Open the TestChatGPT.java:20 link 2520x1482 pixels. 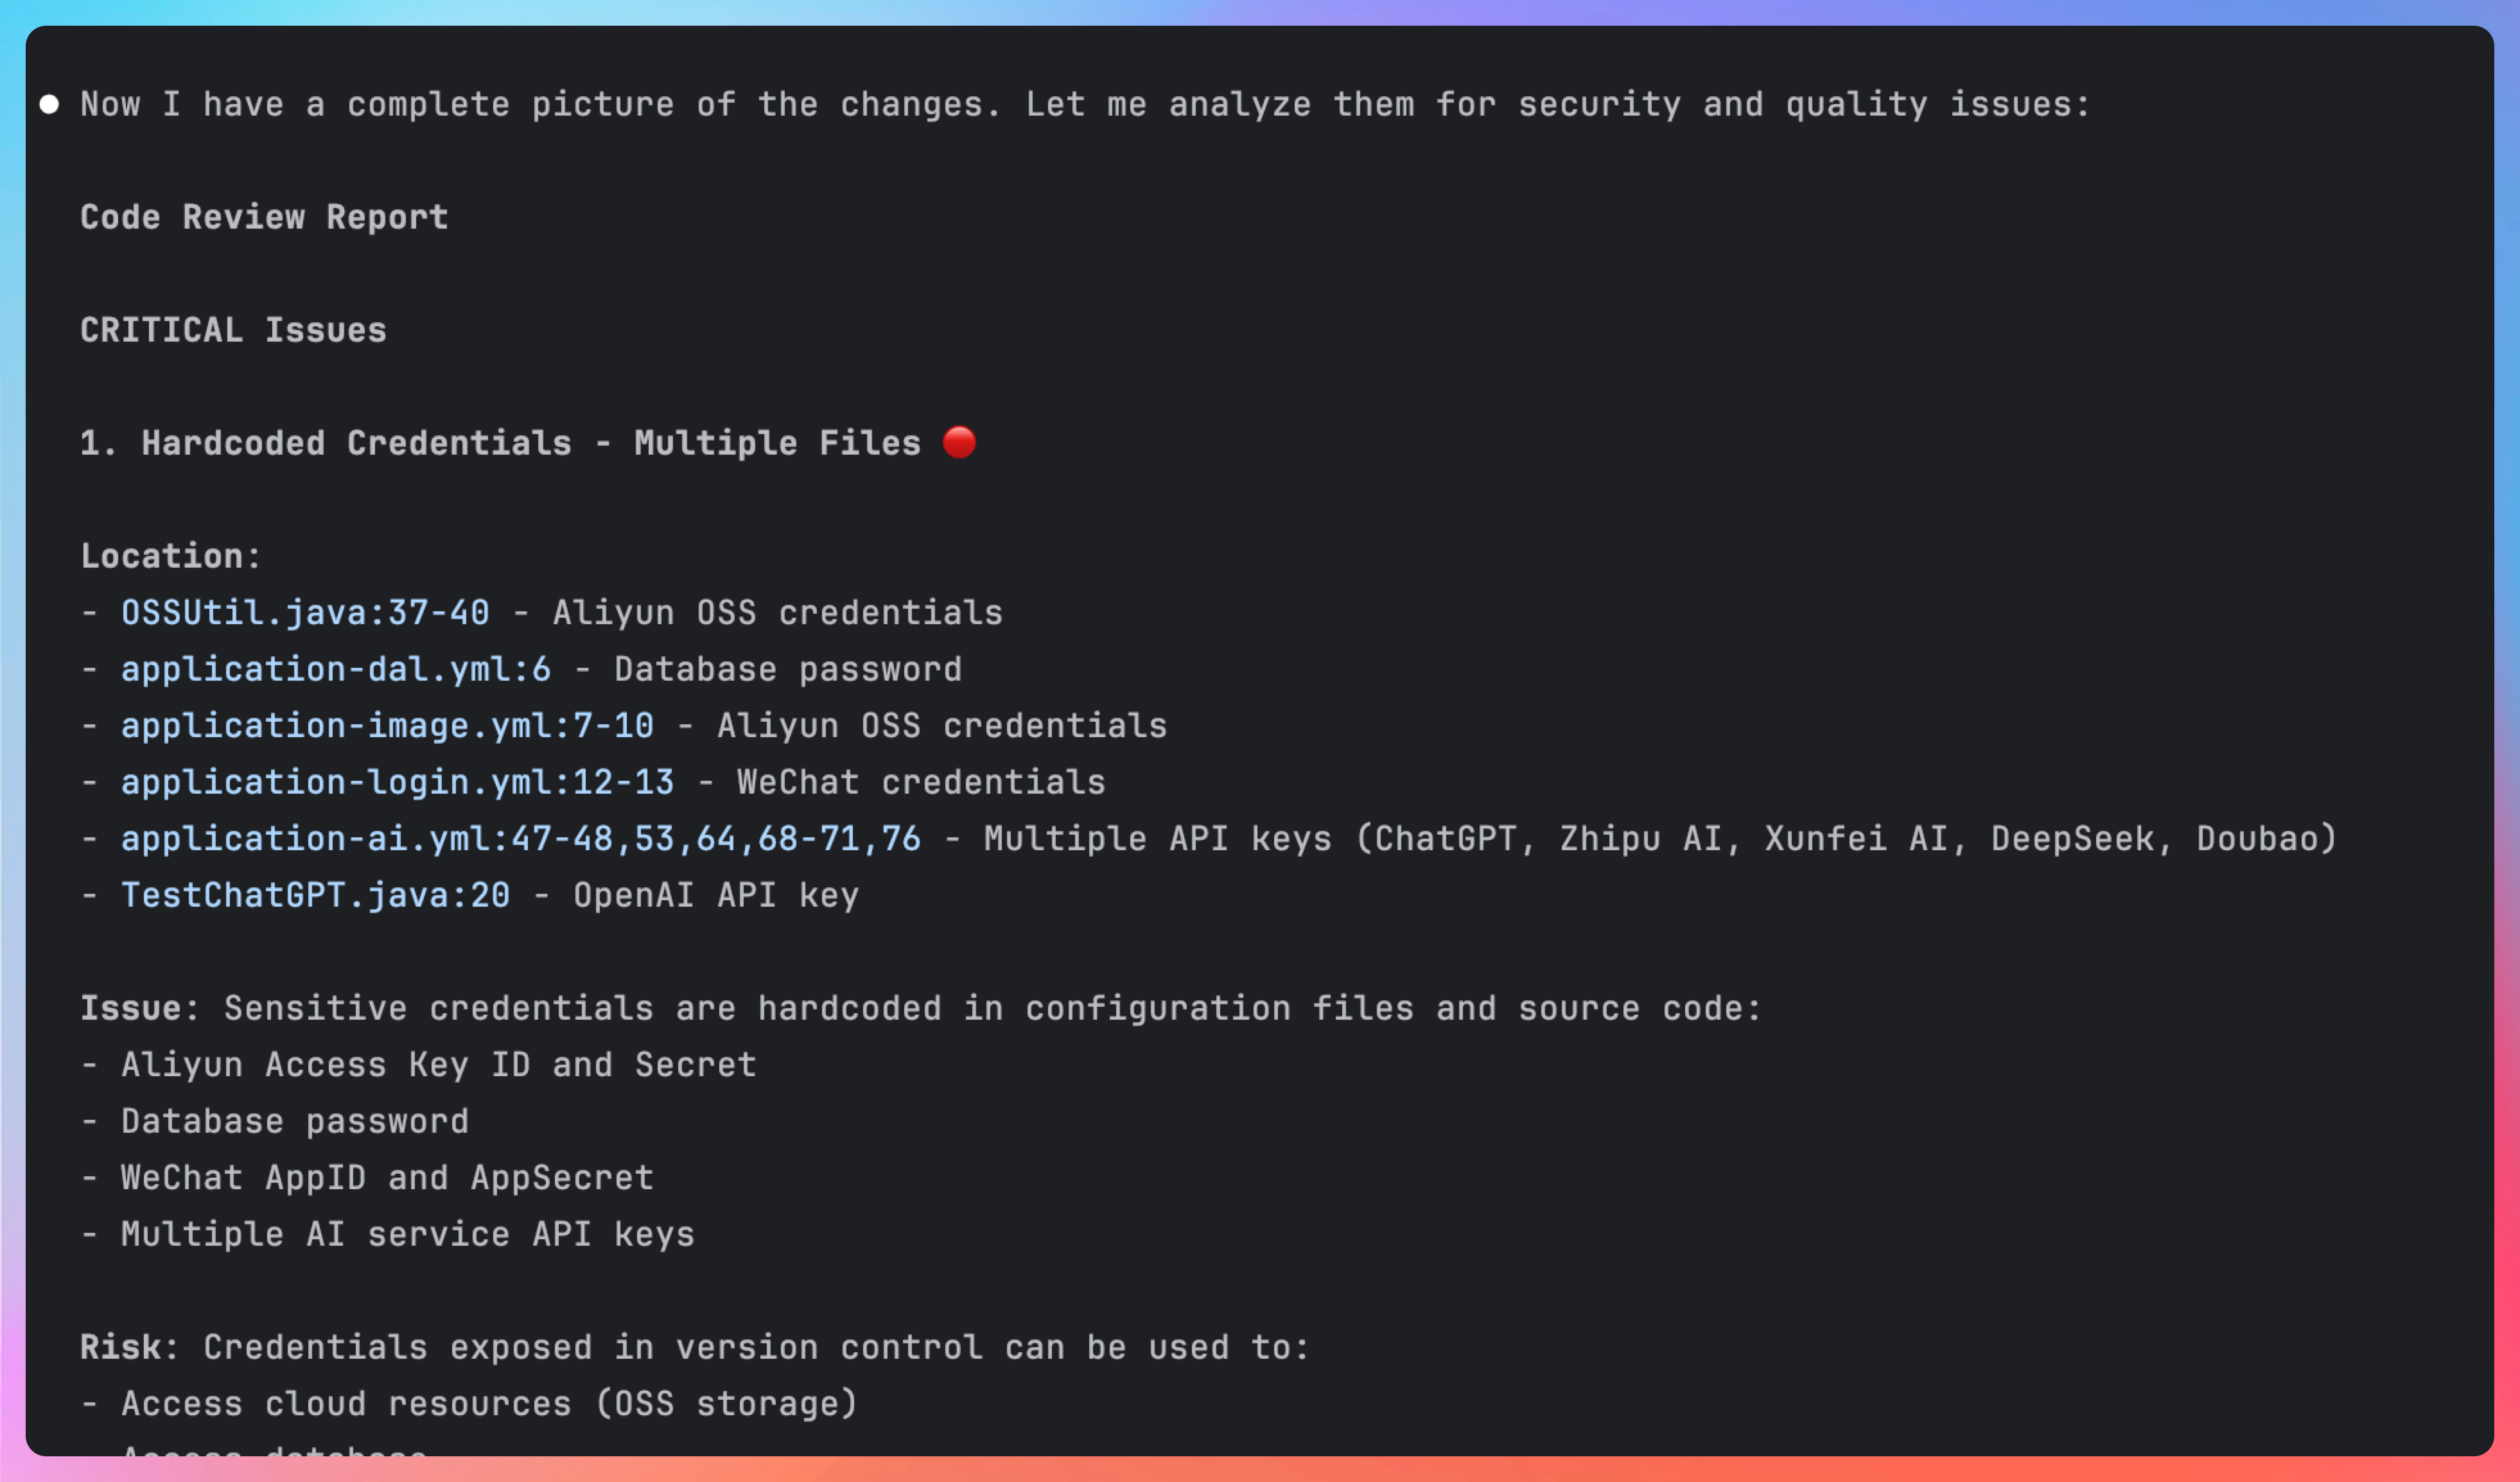pyautogui.click(x=315, y=895)
